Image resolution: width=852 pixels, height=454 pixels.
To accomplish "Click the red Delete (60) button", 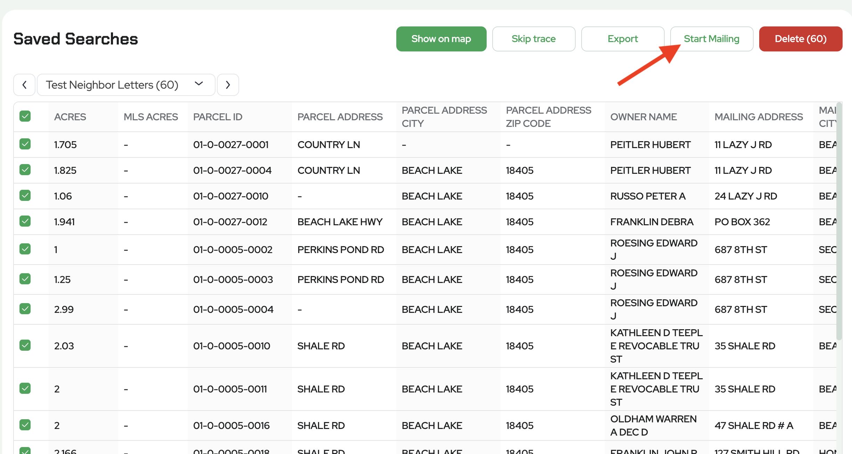I will coord(800,39).
